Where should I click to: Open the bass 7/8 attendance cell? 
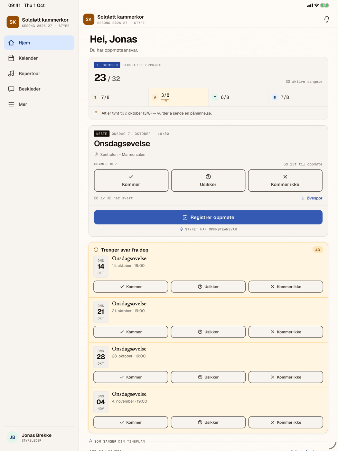(298, 97)
